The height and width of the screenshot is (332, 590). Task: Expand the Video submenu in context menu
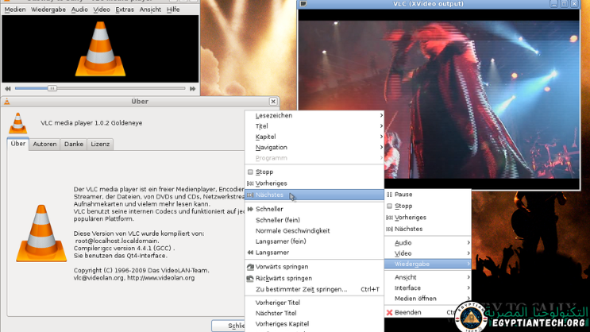[428, 253]
